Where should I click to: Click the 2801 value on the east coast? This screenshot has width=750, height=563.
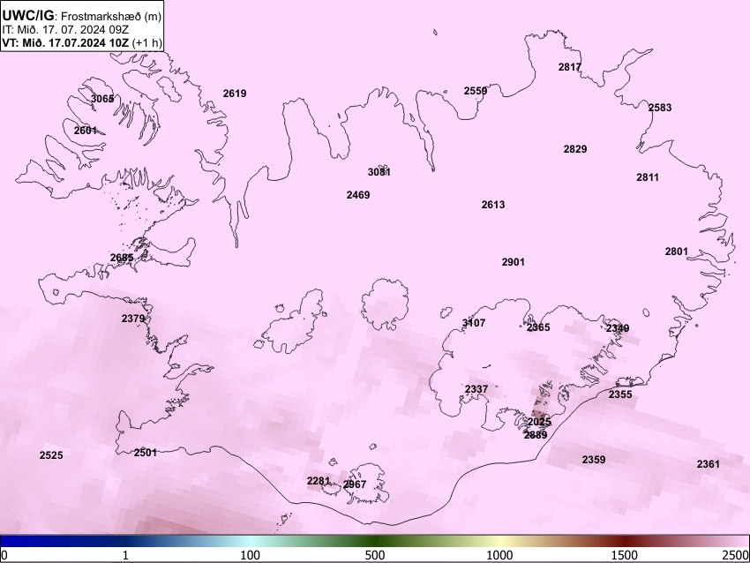coord(677,251)
